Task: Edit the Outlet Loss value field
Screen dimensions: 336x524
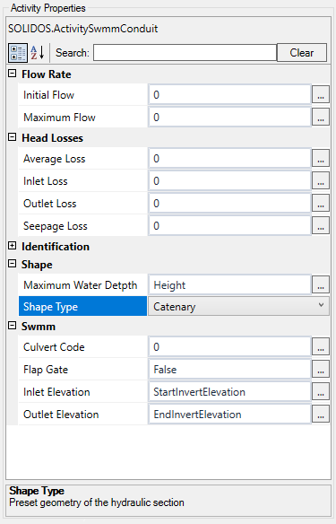Action: [x=229, y=203]
